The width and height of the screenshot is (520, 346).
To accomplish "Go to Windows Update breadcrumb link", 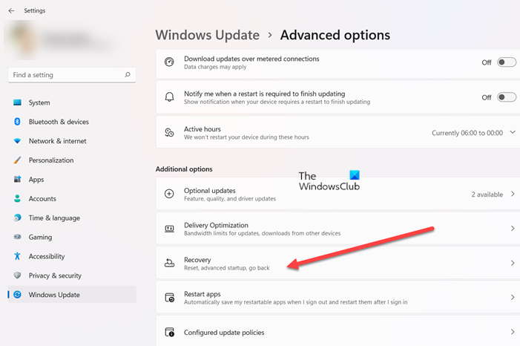I will (207, 35).
